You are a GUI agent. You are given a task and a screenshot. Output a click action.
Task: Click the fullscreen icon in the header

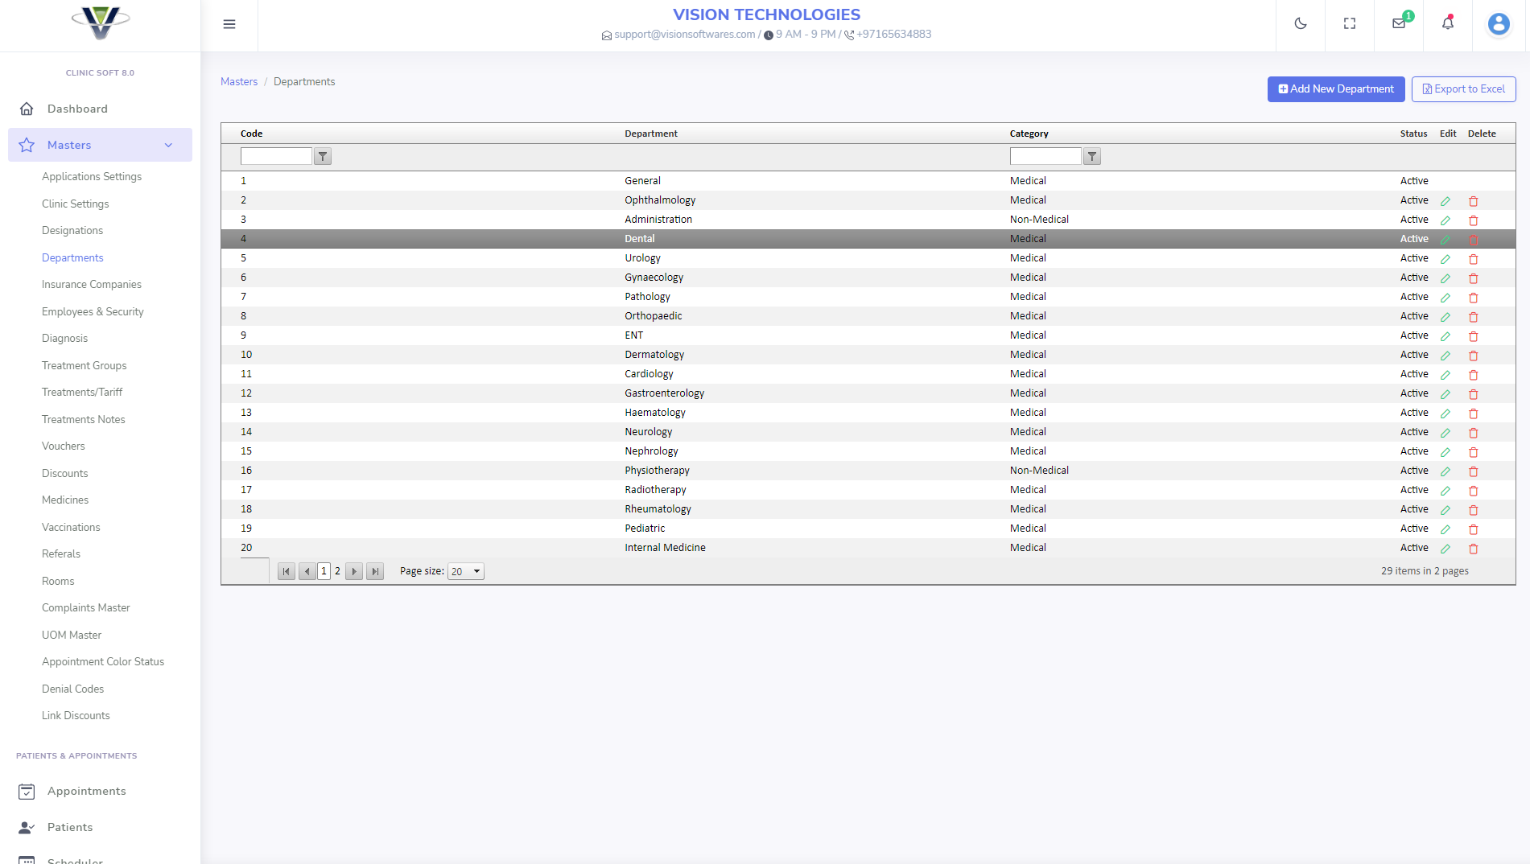[x=1350, y=23]
